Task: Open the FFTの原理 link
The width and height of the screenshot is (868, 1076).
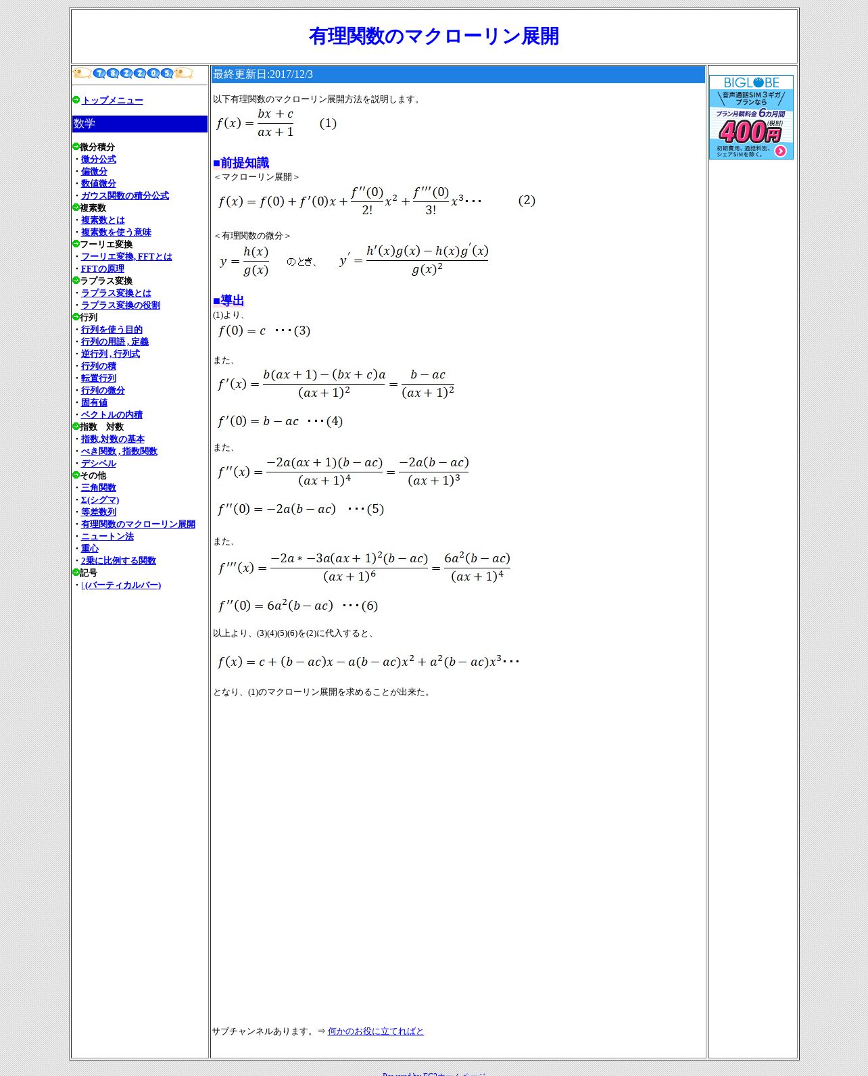Action: click(x=103, y=268)
